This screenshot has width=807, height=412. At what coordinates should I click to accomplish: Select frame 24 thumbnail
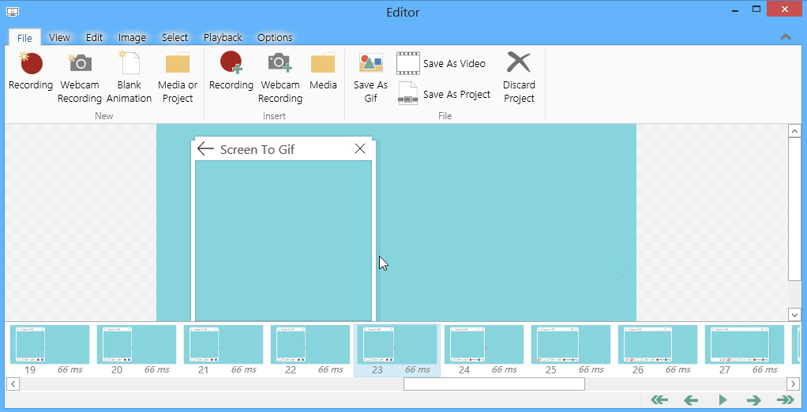(484, 350)
